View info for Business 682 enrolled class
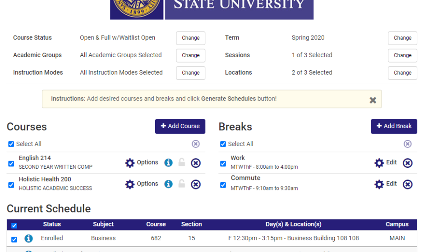This screenshot has height=252, width=433. pos(28,238)
